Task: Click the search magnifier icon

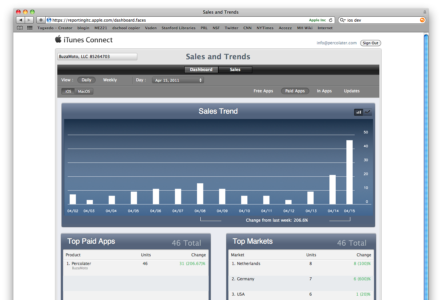Action: pos(342,20)
